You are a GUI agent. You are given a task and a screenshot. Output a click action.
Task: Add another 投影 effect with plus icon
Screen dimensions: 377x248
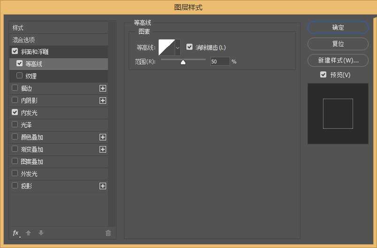103,186
